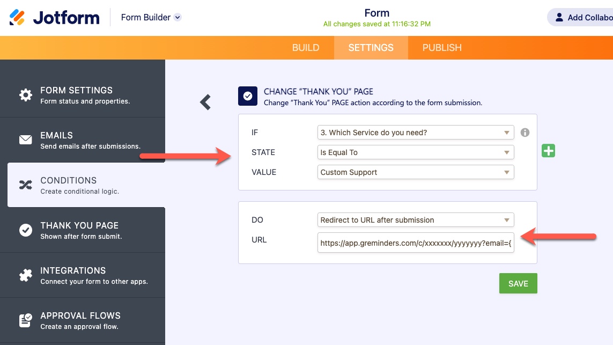Click the info tooltip icon beside the IF dropdown

pyautogui.click(x=525, y=133)
